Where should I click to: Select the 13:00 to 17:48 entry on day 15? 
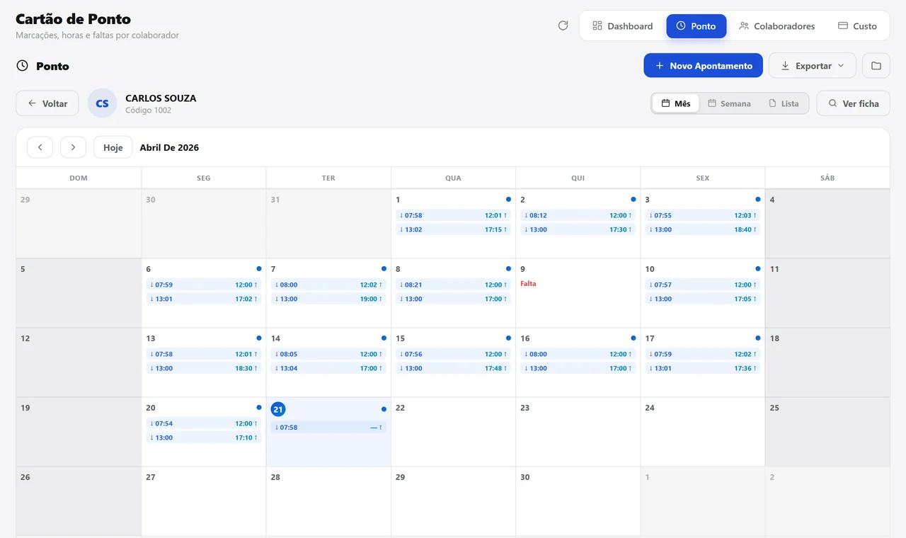453,368
